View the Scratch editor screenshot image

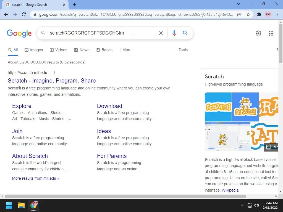point(228,136)
